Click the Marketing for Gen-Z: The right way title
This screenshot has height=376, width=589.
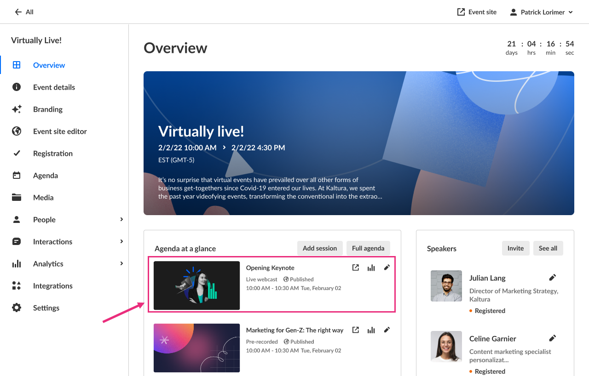[294, 330]
